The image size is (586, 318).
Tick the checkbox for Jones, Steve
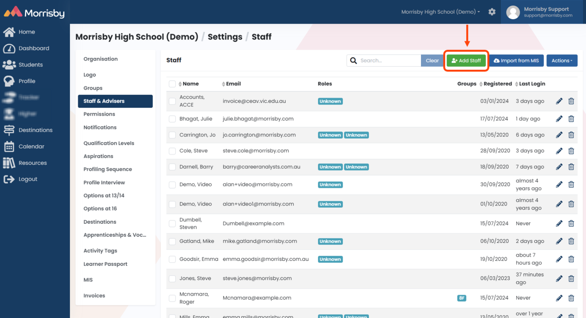(172, 279)
